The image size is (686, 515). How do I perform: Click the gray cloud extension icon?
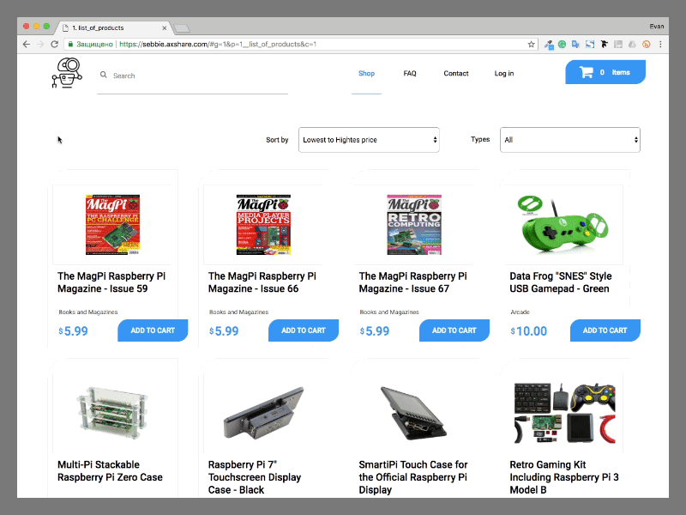pyautogui.click(x=632, y=45)
